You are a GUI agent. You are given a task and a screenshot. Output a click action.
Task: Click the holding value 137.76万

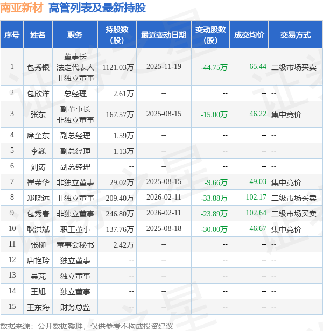pyautogui.click(x=120, y=229)
